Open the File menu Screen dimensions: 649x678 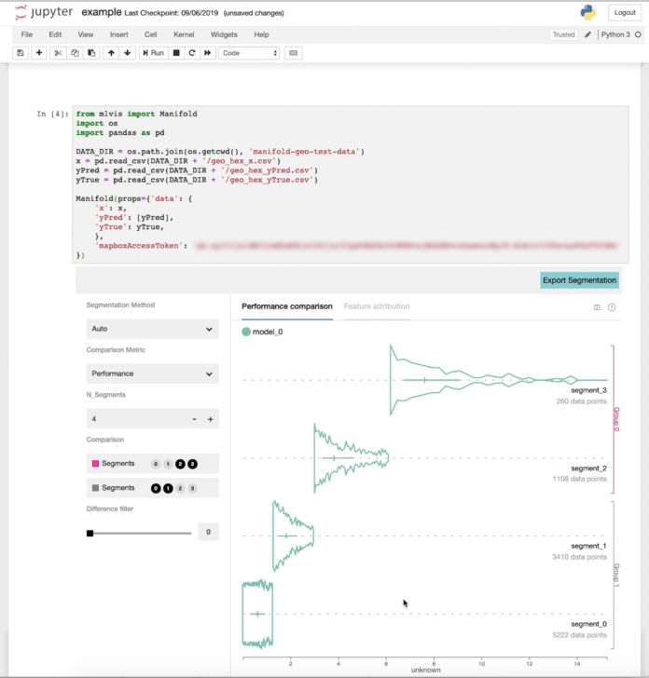[27, 34]
